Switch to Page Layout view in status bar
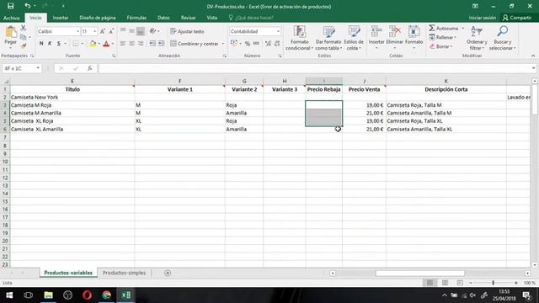Viewport: 539px width, 303px height. (x=445, y=283)
